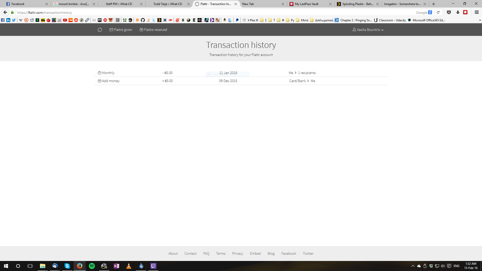Open the YouTube bookmark icon
This screenshot has height=271, width=482.
[x=65, y=20]
